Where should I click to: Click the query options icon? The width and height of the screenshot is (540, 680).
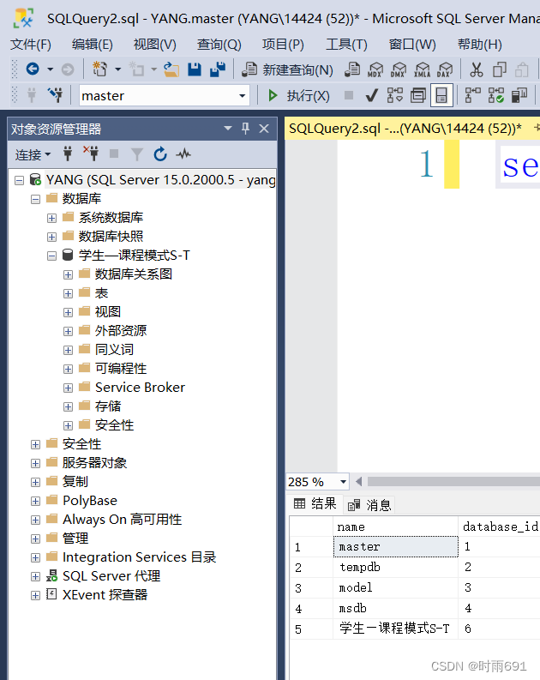pos(418,95)
